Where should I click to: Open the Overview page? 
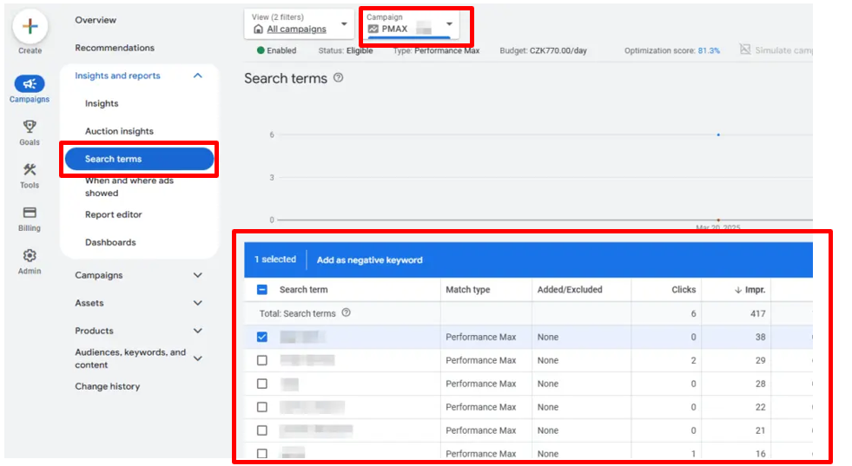point(96,20)
